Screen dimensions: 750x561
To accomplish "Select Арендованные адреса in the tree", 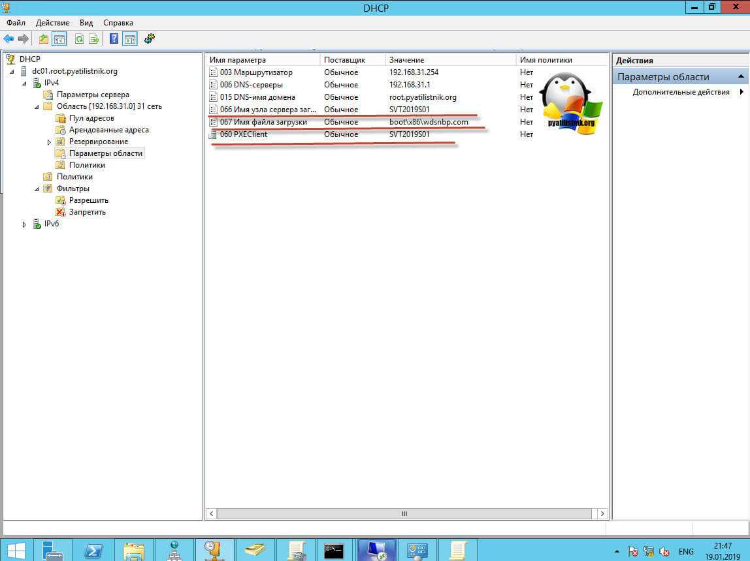I will pos(108,130).
